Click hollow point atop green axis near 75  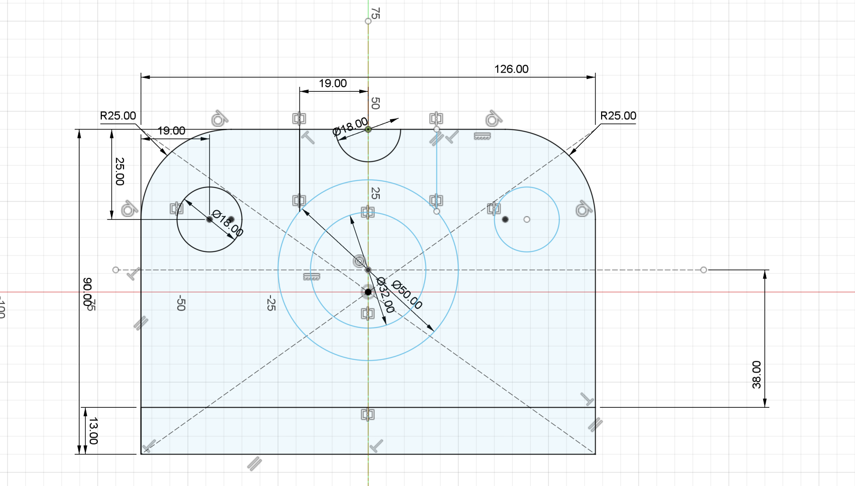(368, 21)
